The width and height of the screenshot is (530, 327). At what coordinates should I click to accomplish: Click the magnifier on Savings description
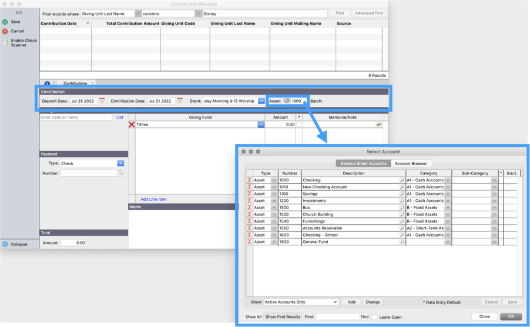point(402,194)
